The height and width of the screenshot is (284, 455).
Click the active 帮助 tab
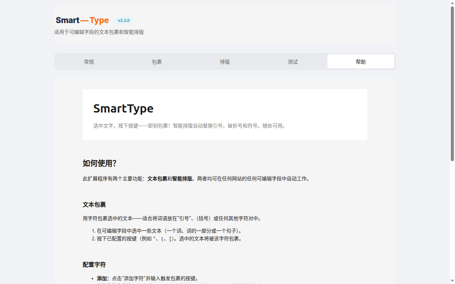360,62
